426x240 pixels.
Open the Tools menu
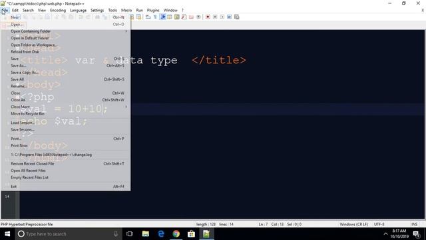tap(112, 10)
